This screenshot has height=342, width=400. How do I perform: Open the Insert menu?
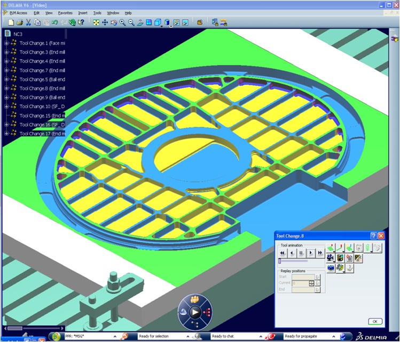[83, 13]
